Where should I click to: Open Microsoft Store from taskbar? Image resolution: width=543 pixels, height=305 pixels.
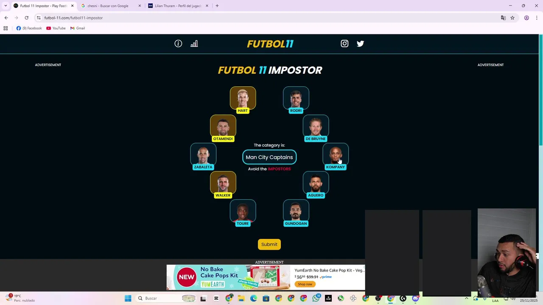pyautogui.click(x=266, y=298)
